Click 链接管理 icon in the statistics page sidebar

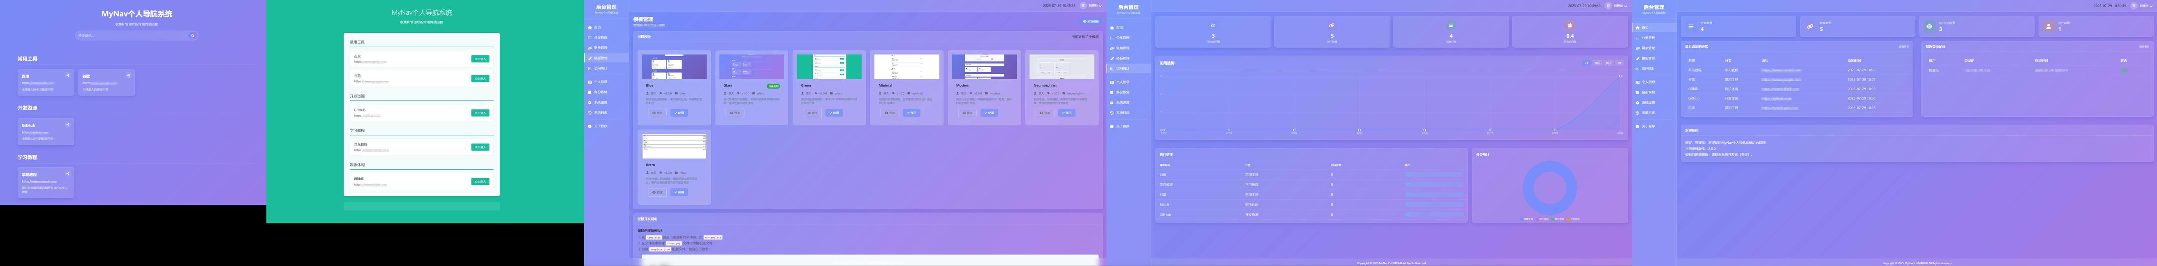pyautogui.click(x=1112, y=48)
